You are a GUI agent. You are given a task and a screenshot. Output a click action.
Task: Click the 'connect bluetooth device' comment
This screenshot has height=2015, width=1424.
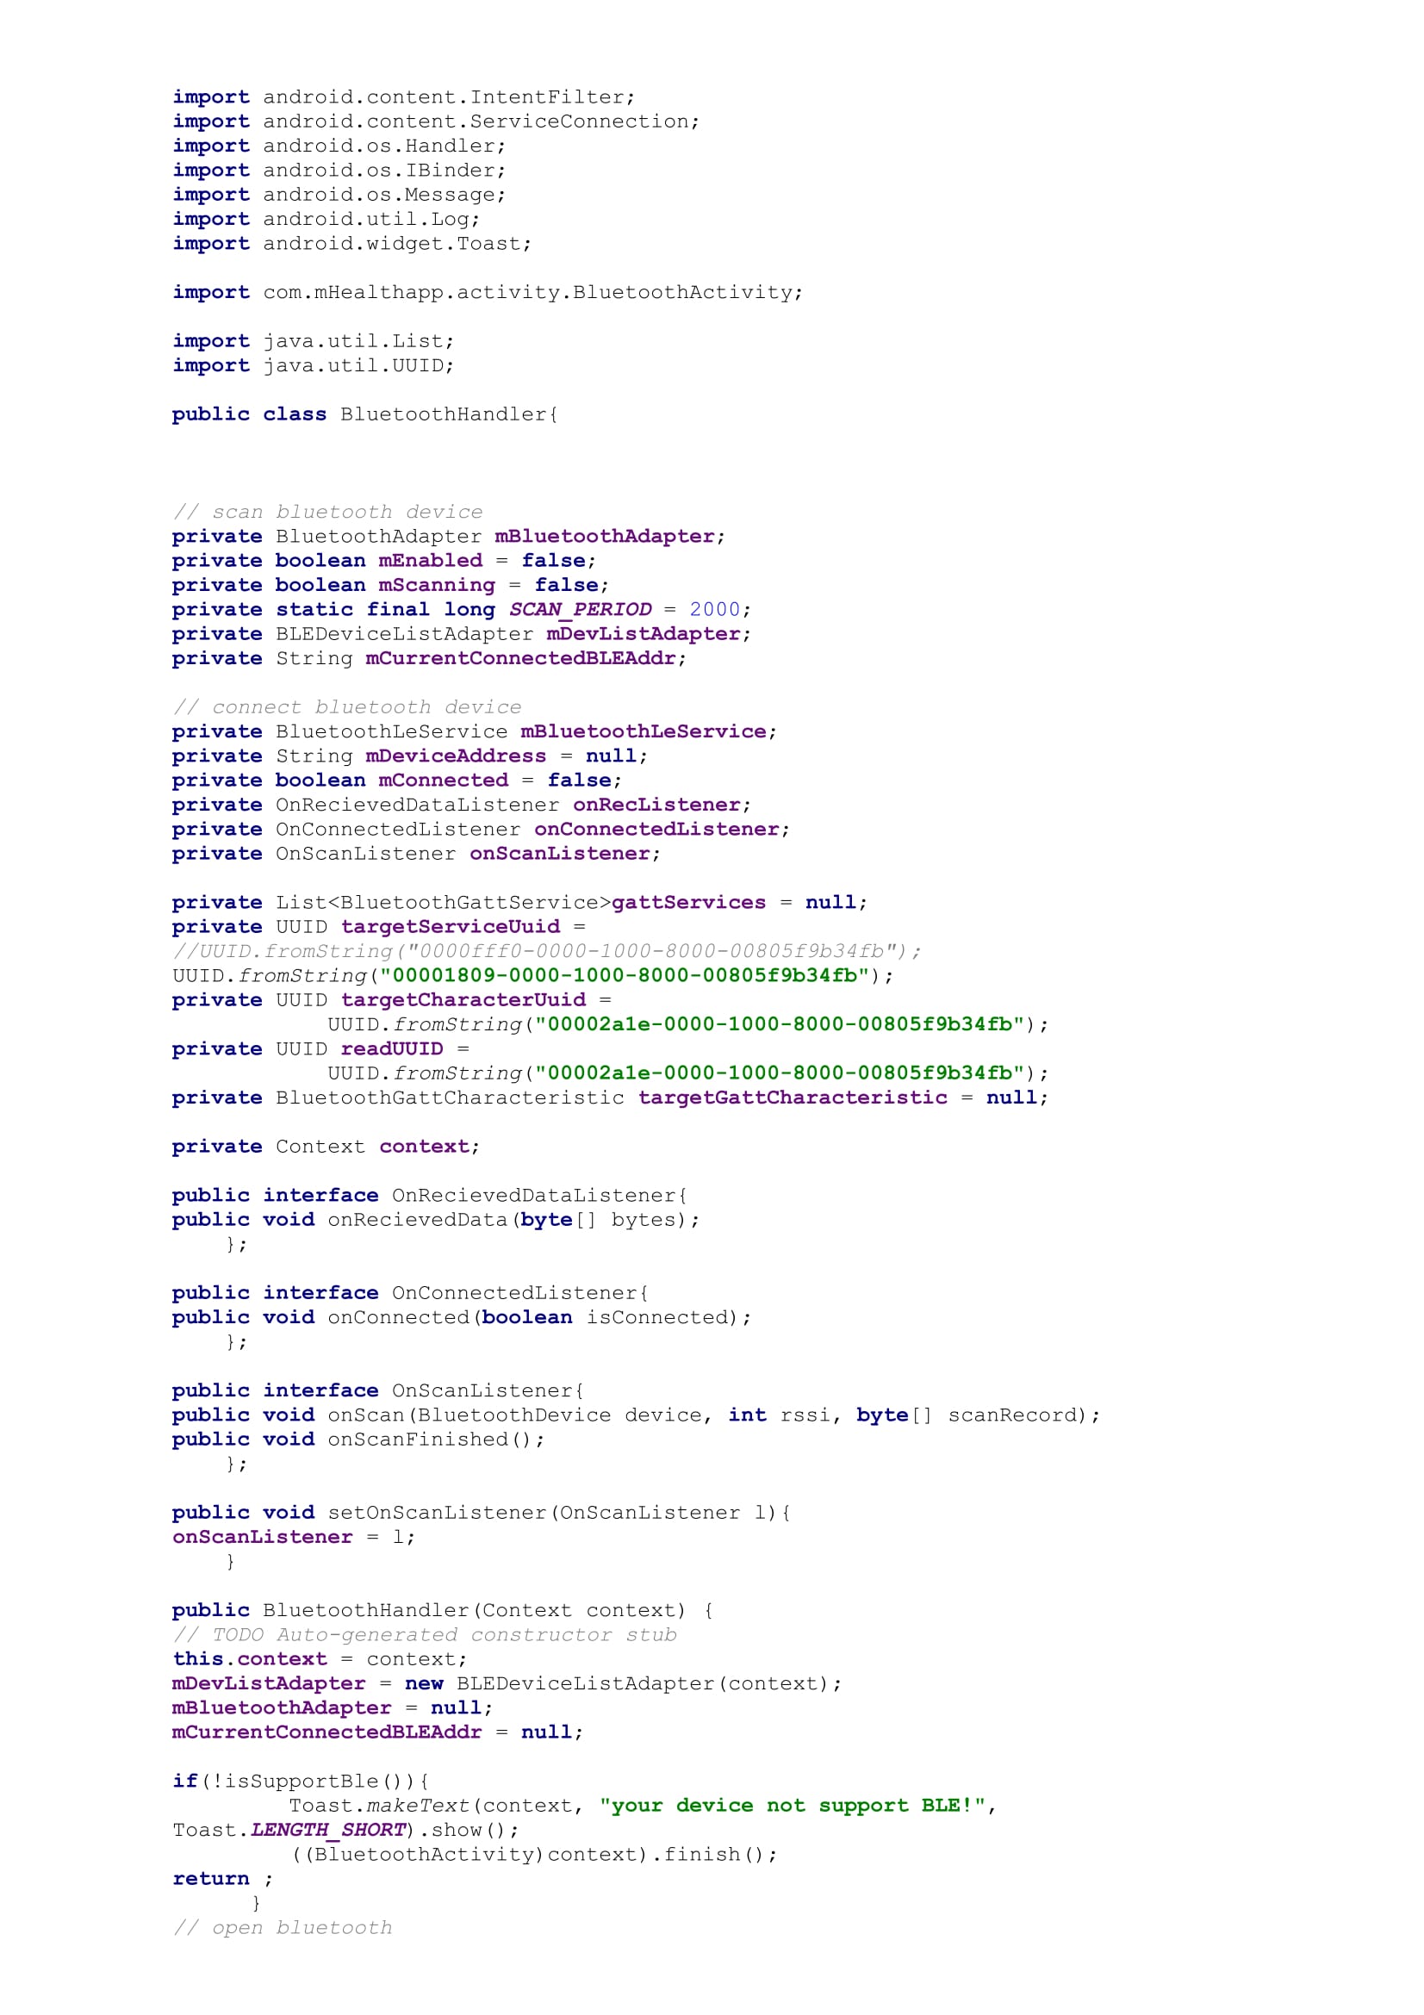346,707
